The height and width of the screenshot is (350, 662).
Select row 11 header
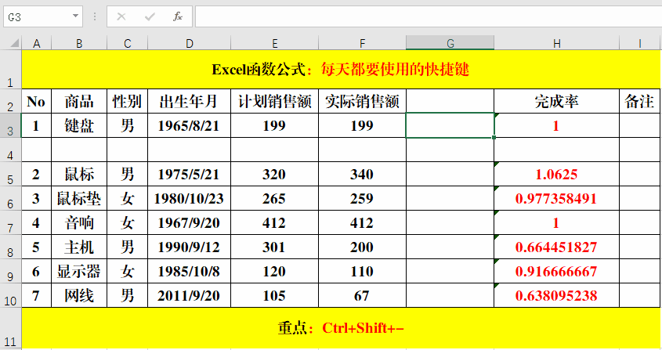pos(10,328)
